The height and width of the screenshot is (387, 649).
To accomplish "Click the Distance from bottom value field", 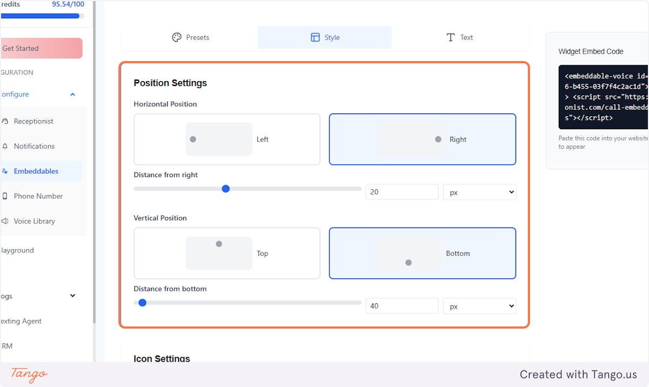I will [402, 306].
